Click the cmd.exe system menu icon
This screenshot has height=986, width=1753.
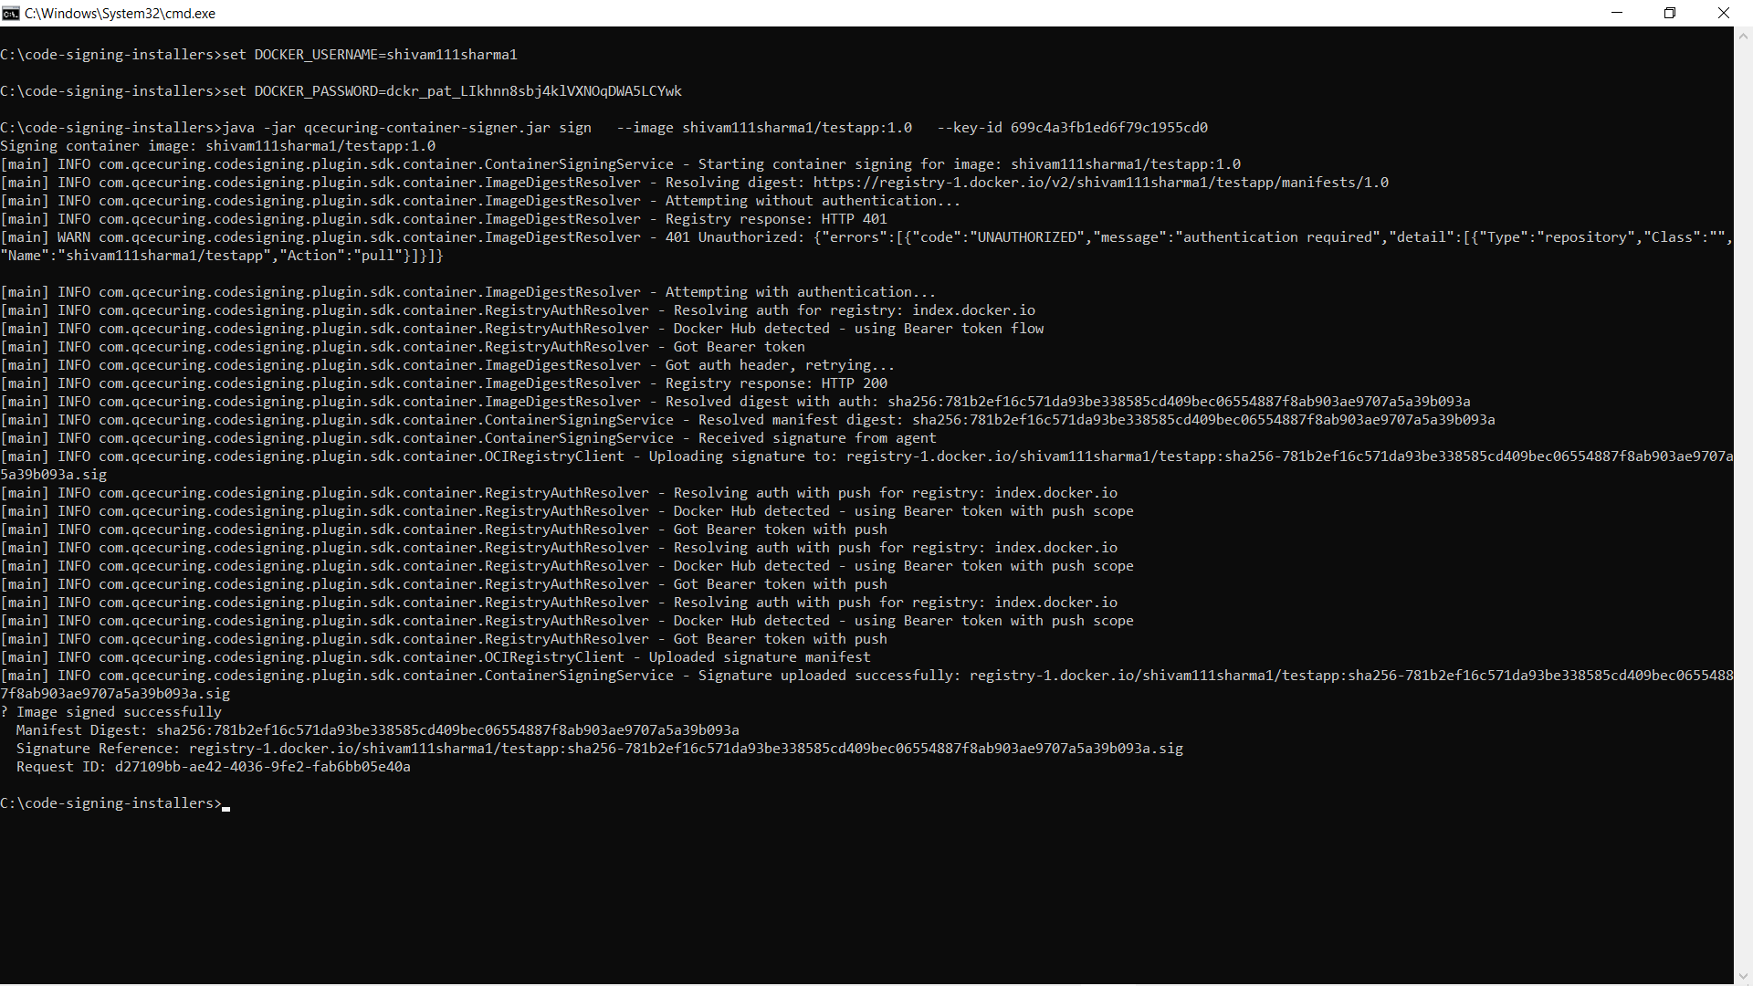click(x=11, y=13)
